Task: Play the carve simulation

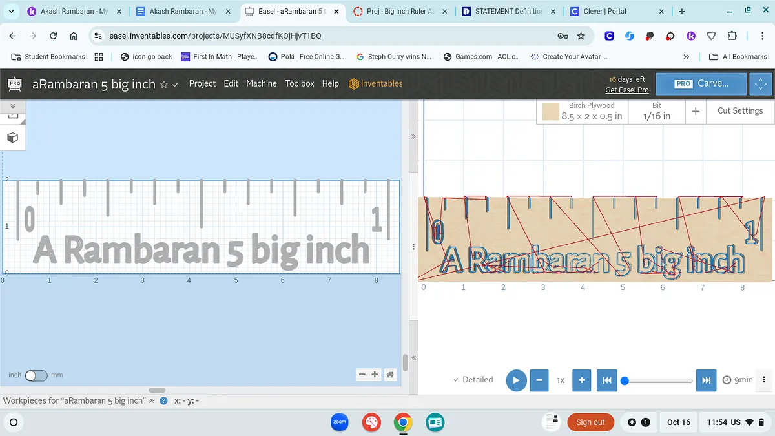Action: coord(516,380)
